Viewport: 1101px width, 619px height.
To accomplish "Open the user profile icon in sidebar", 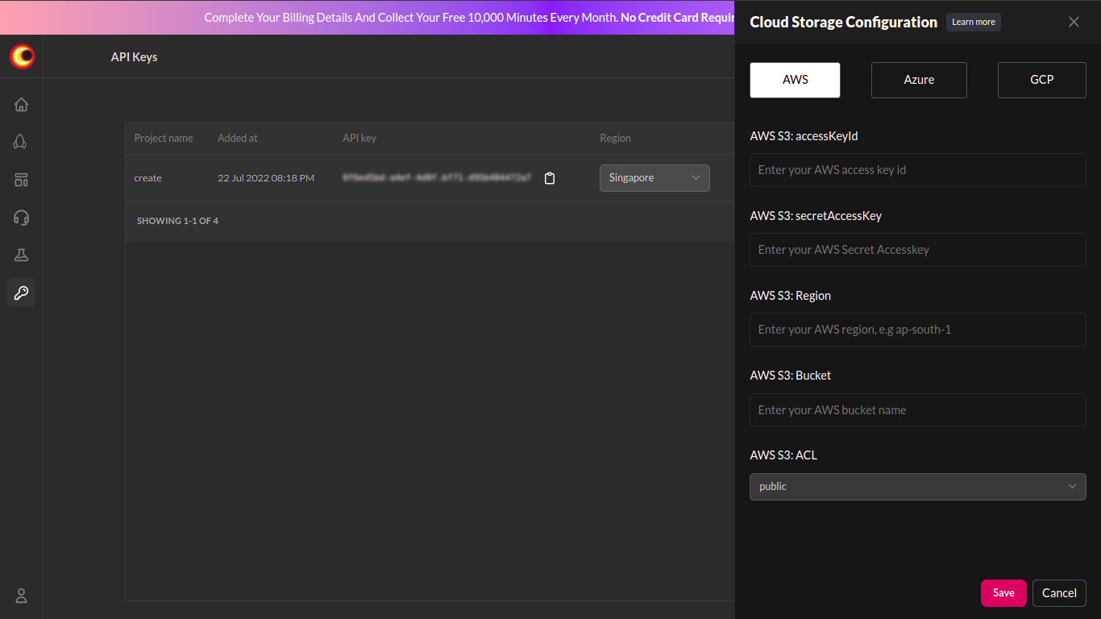I will tap(22, 596).
